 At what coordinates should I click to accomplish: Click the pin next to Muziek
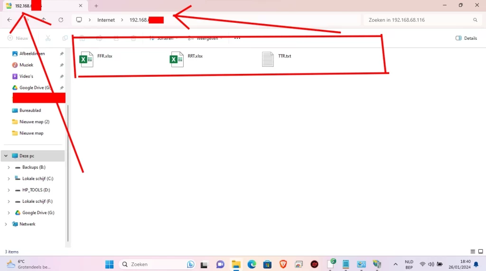click(62, 65)
